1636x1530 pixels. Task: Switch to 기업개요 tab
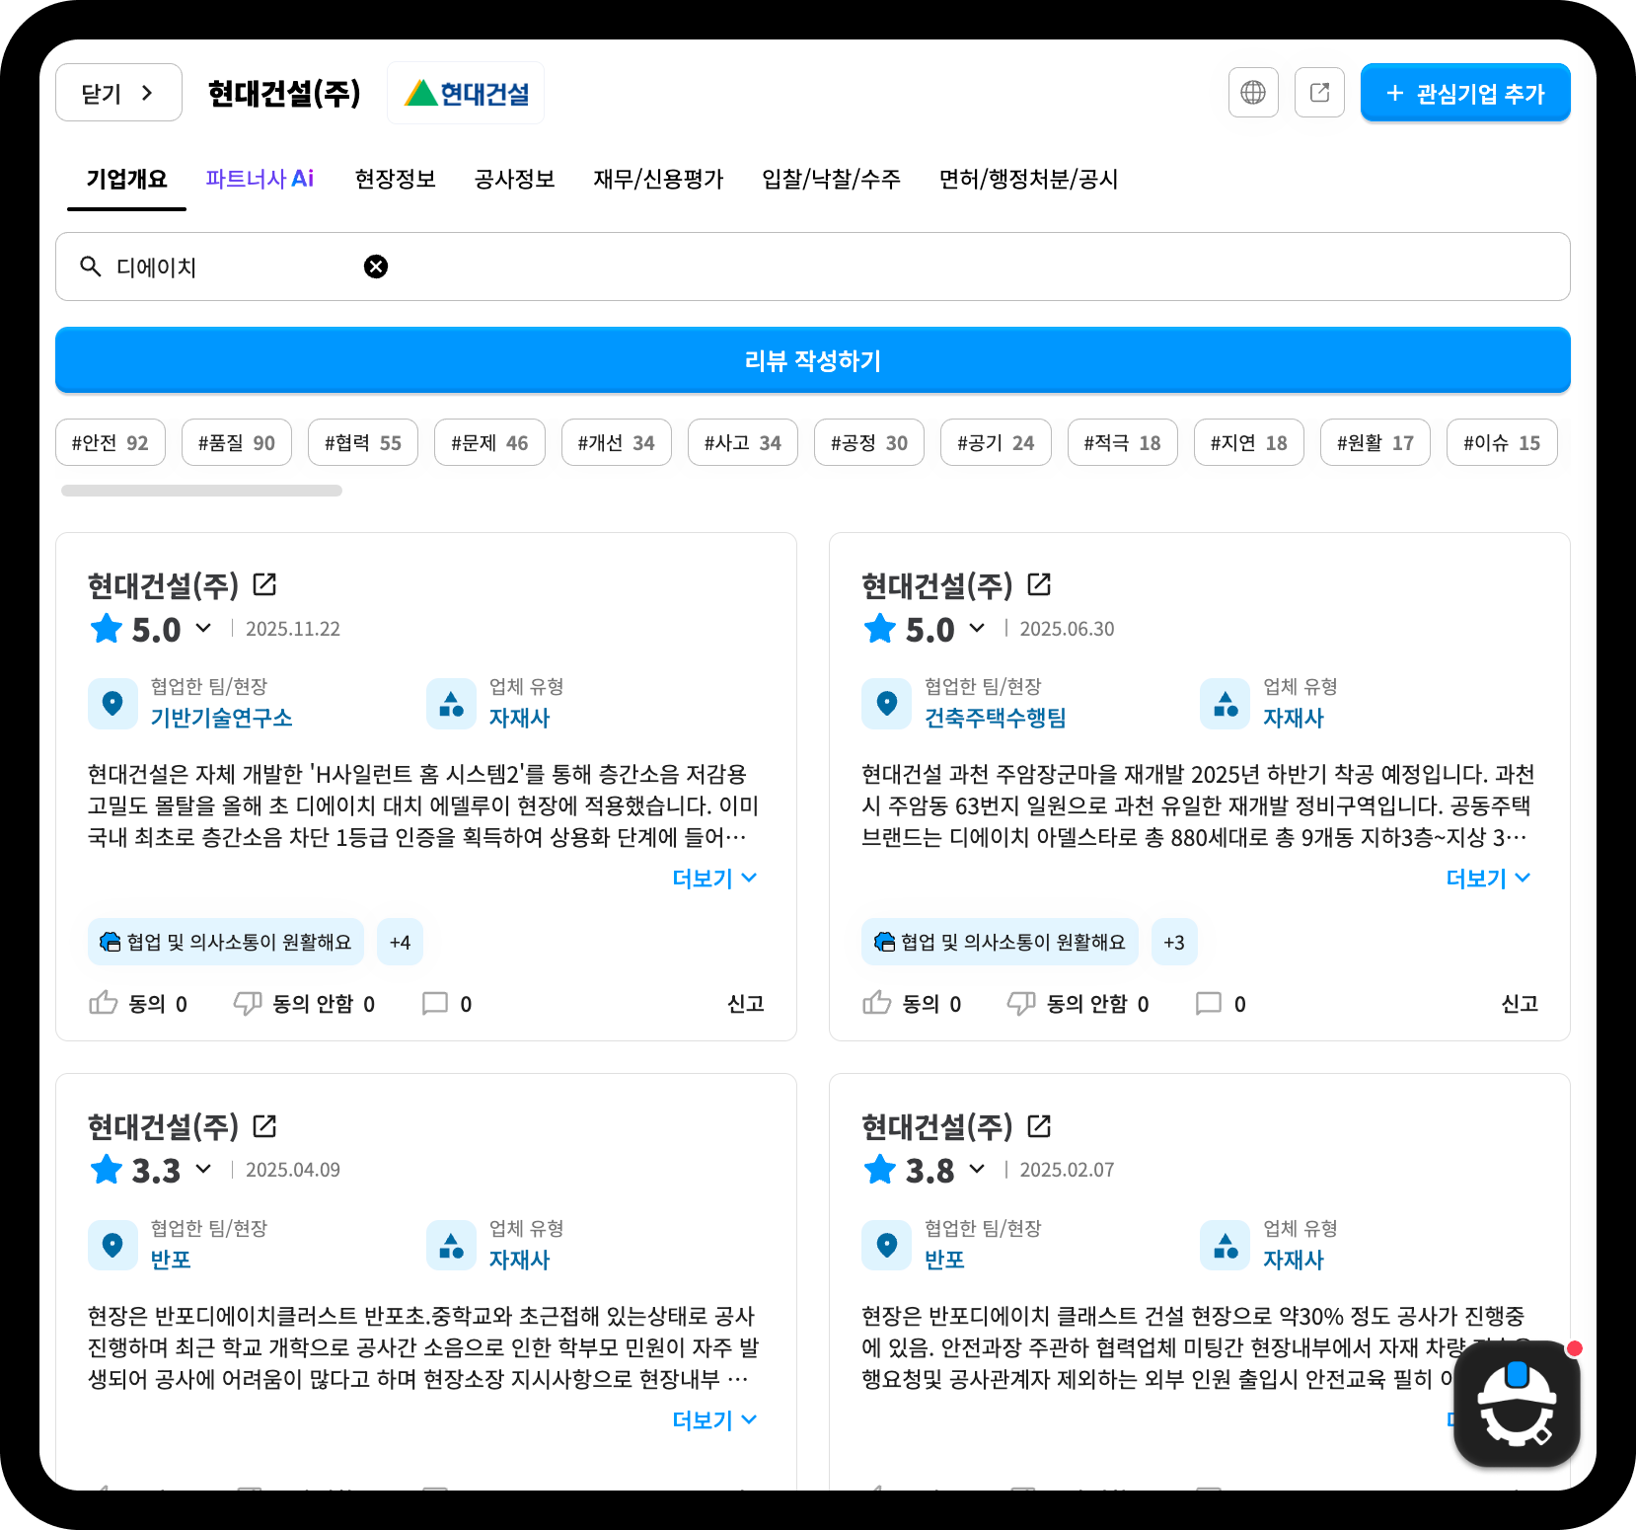pyautogui.click(x=126, y=179)
